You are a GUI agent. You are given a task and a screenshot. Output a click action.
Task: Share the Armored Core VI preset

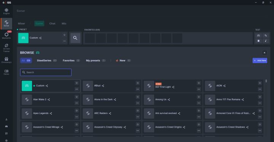tap(253, 114)
